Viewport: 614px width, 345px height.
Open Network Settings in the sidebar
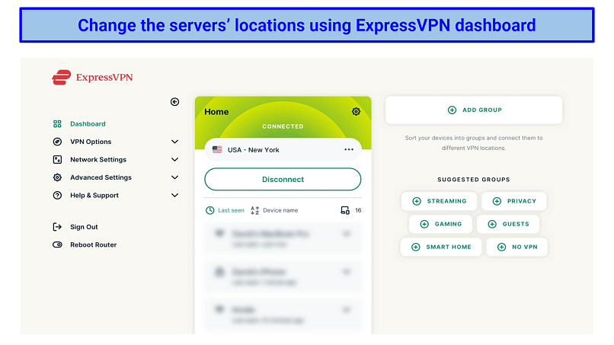coord(98,159)
